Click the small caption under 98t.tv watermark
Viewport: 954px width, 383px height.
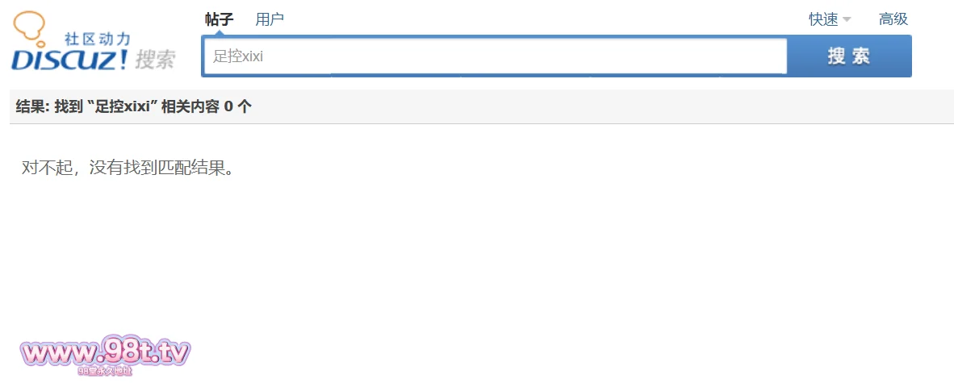pos(105,372)
